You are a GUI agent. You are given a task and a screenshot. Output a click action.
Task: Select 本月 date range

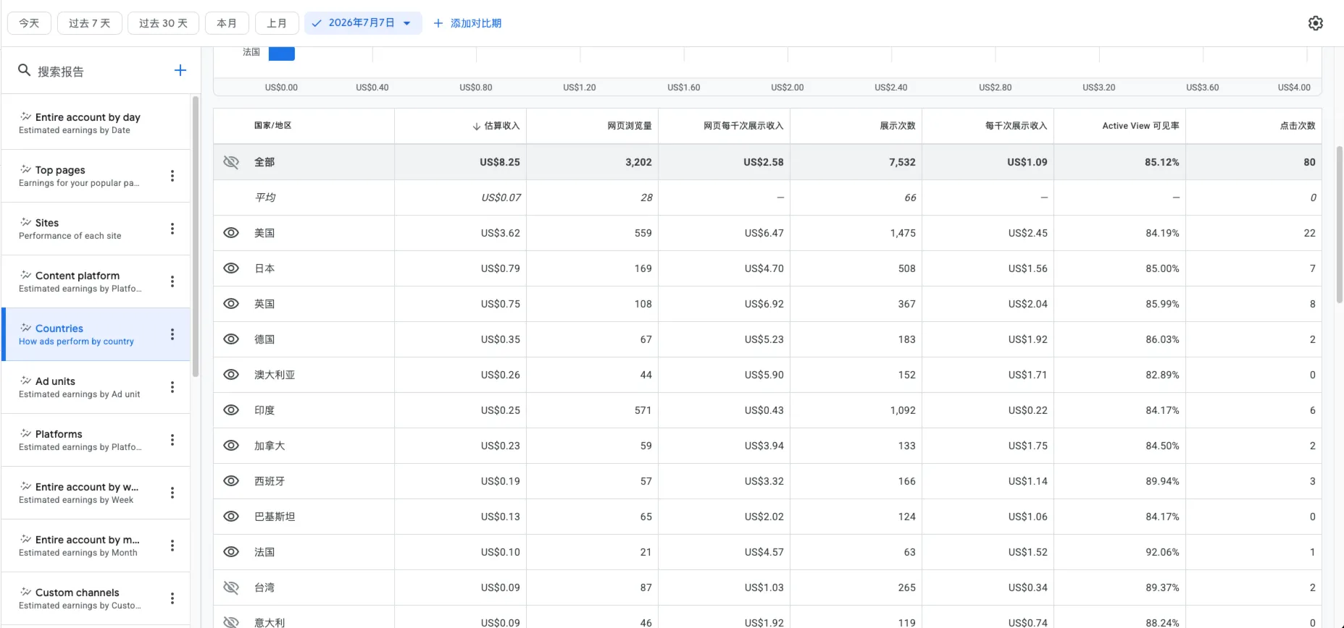227,23
